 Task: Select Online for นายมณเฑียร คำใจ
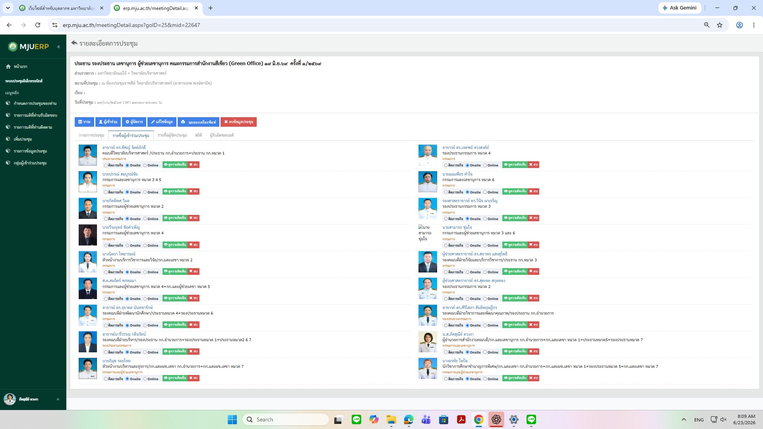pyautogui.click(x=485, y=192)
